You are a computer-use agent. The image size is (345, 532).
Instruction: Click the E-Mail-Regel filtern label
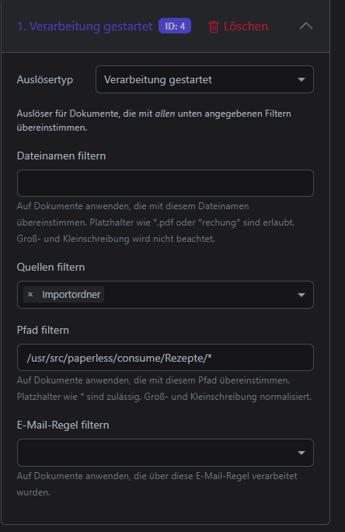tap(63, 425)
